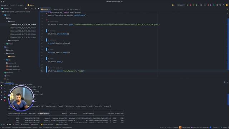
Task: Collapse the device folder in the tree
Action: coord(7,21)
